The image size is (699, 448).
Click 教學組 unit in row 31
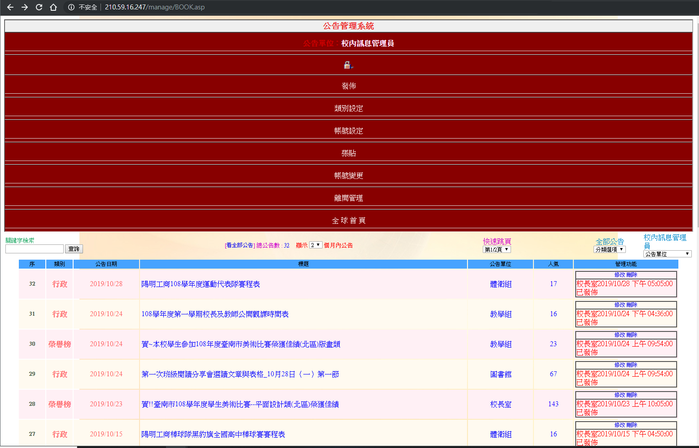click(501, 314)
